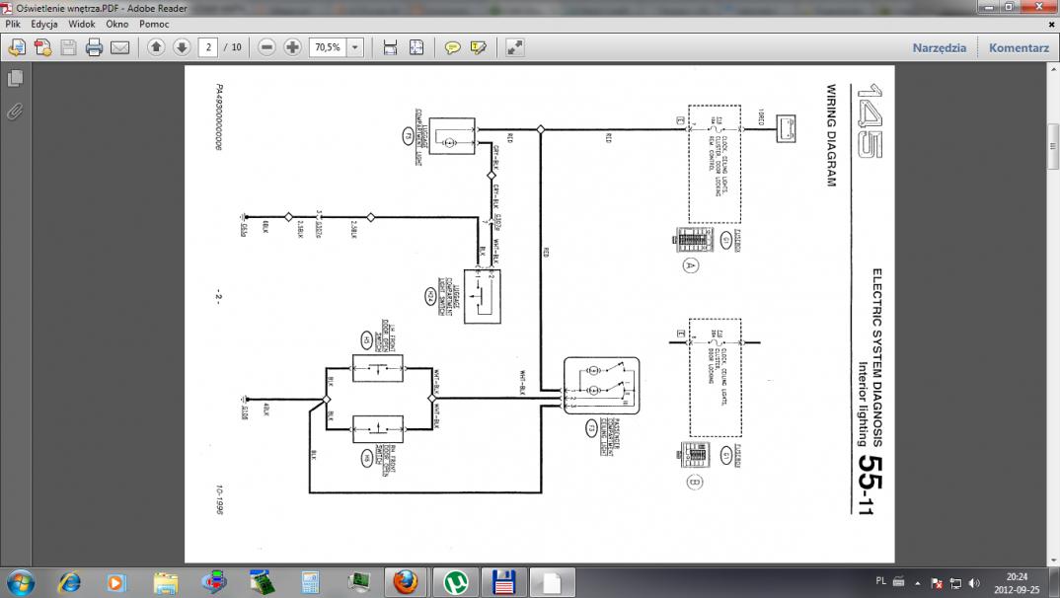Open the Plik menu
This screenshot has width=1060, height=598.
[13, 23]
